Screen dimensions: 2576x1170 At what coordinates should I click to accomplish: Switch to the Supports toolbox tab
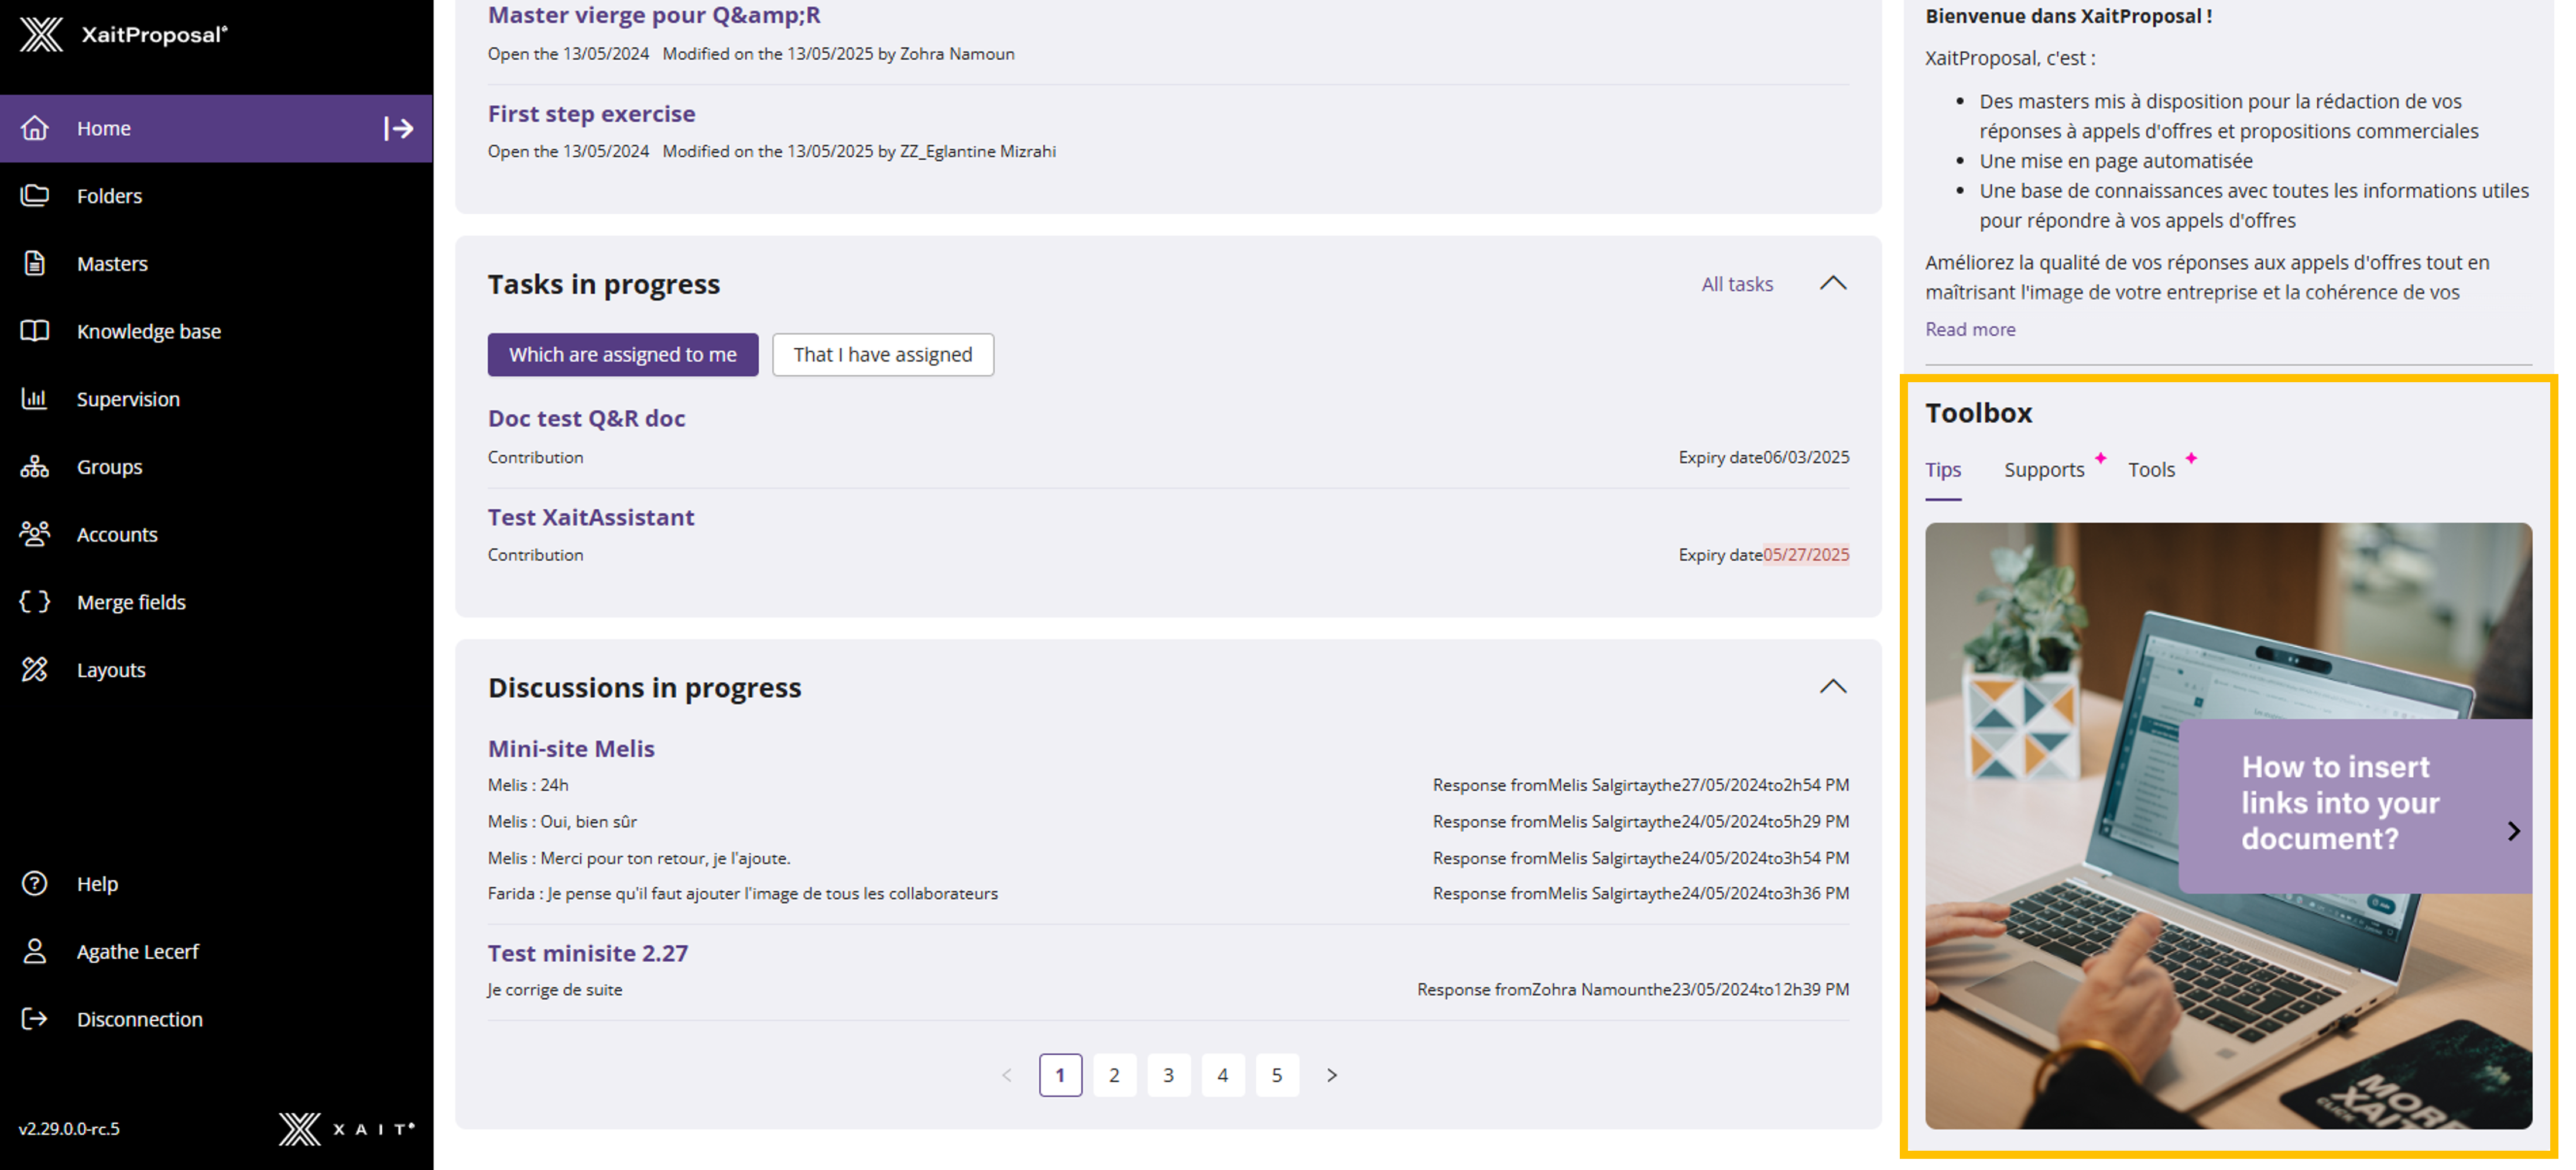click(x=2043, y=470)
